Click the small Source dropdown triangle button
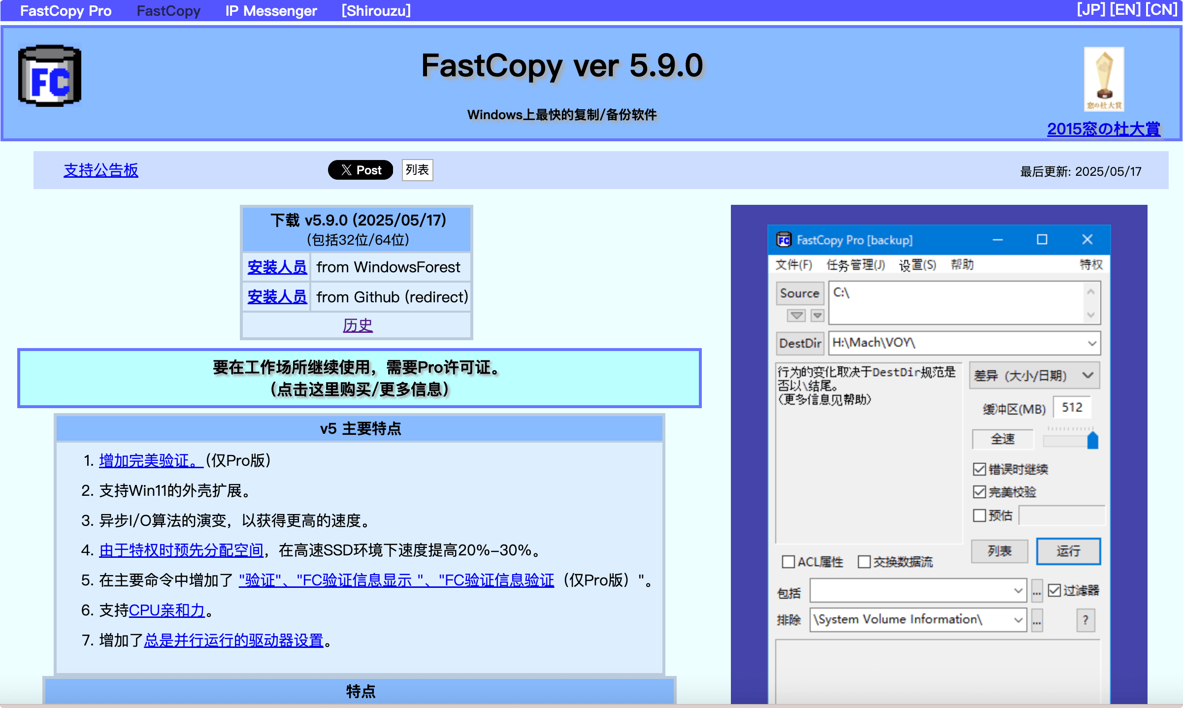Screen dimensions: 1183x708 coord(818,315)
